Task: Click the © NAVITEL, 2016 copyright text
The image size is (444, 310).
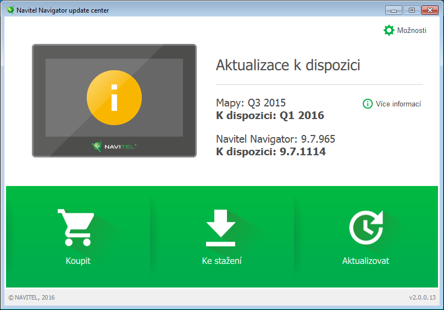Action: click(x=32, y=297)
